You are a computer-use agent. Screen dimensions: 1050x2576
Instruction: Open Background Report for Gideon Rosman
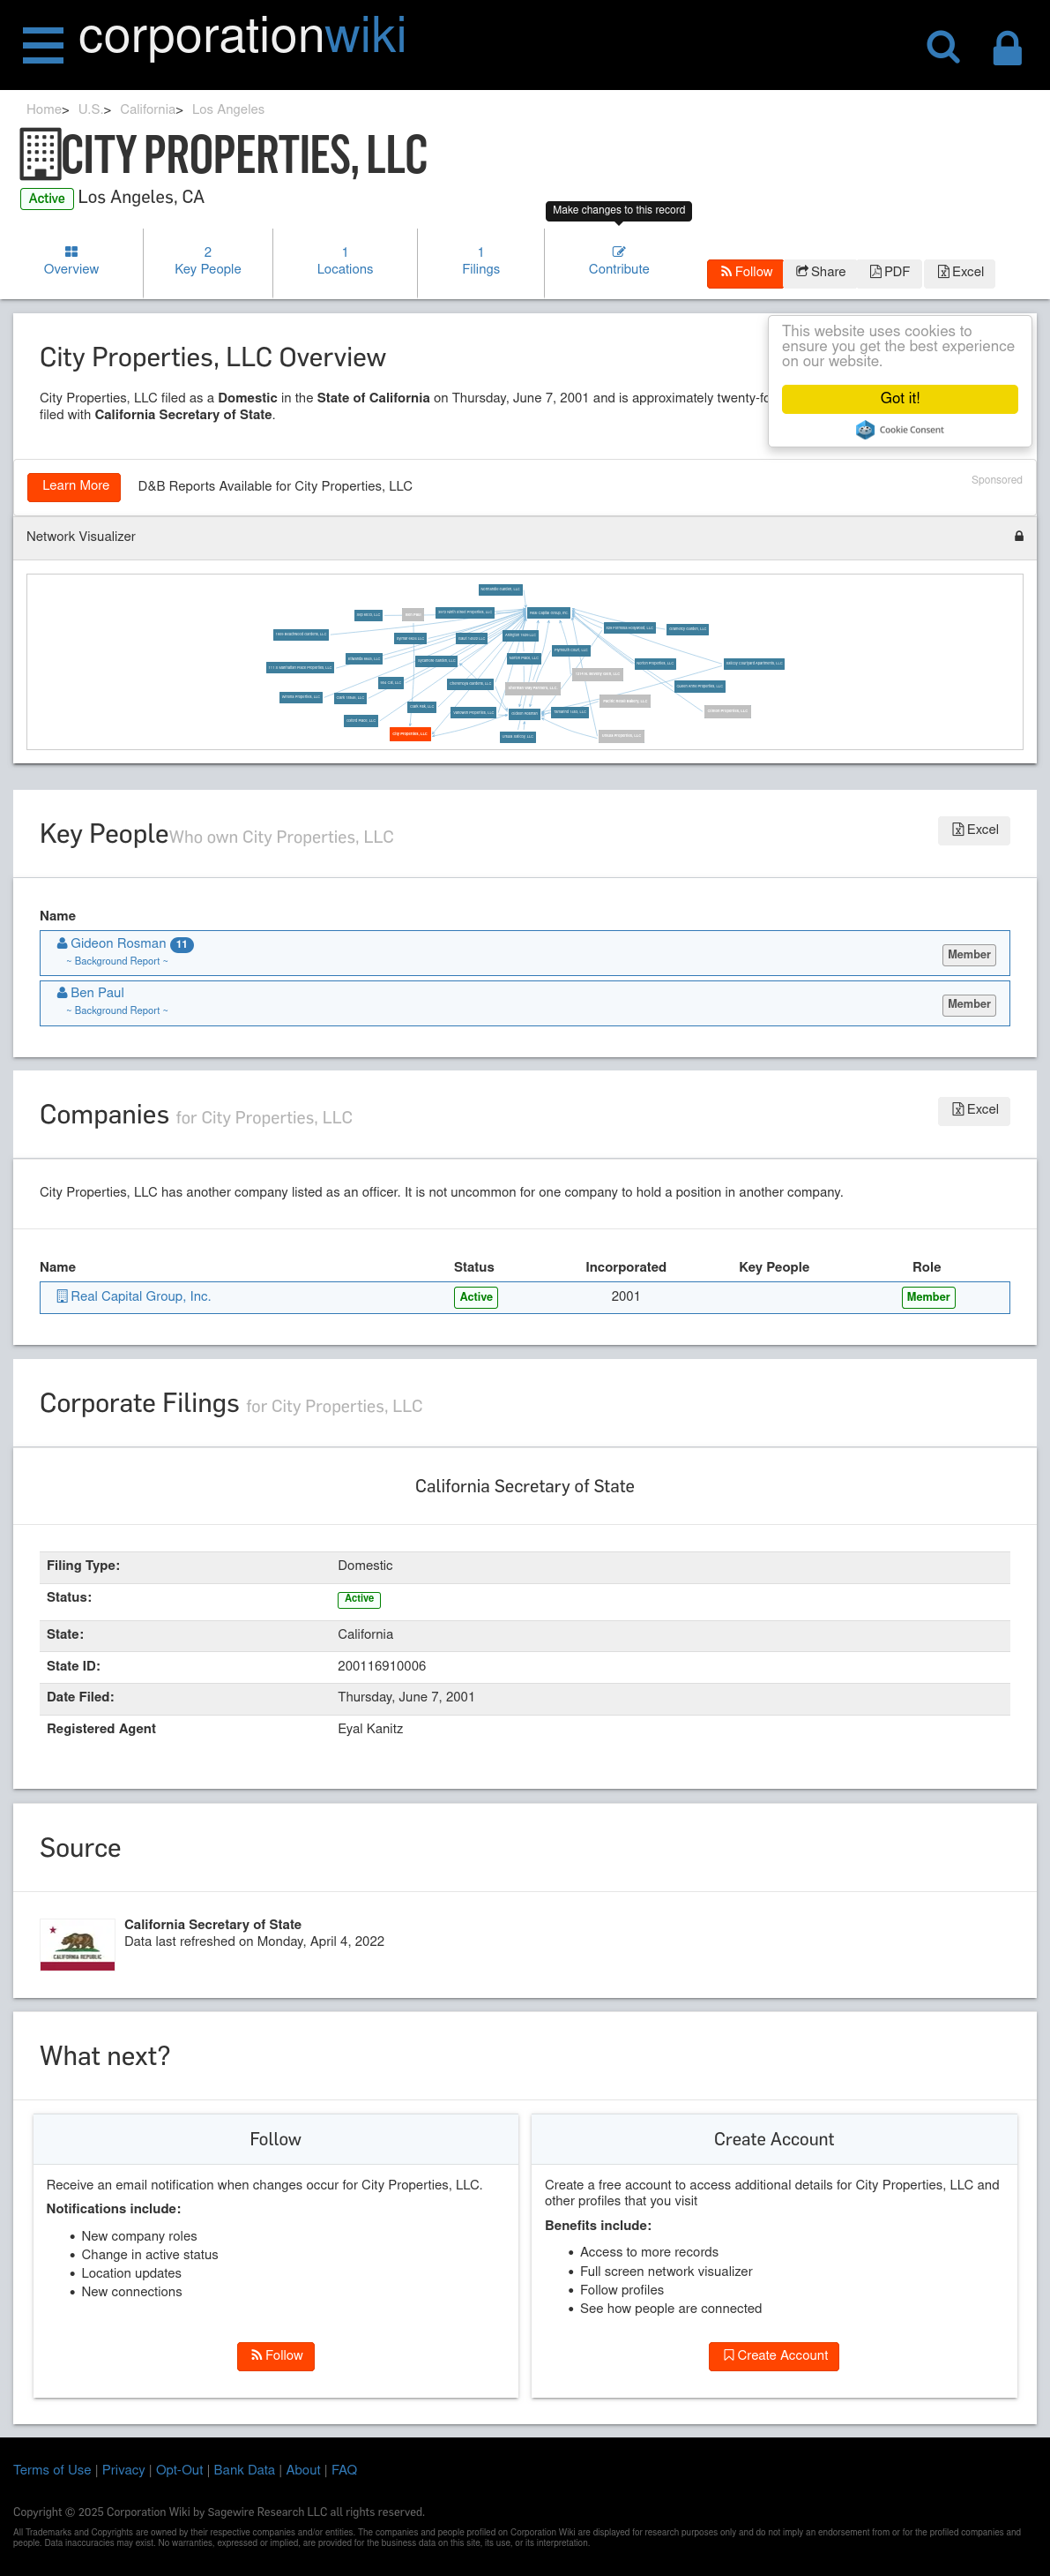(117, 962)
